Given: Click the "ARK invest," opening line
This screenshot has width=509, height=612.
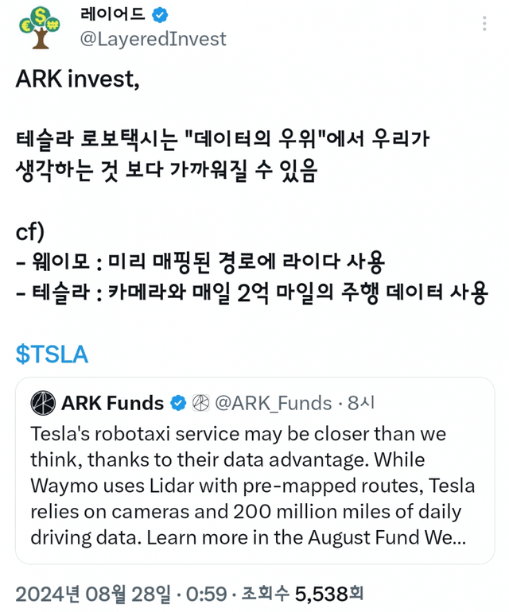Looking at the screenshot, I should tap(77, 79).
